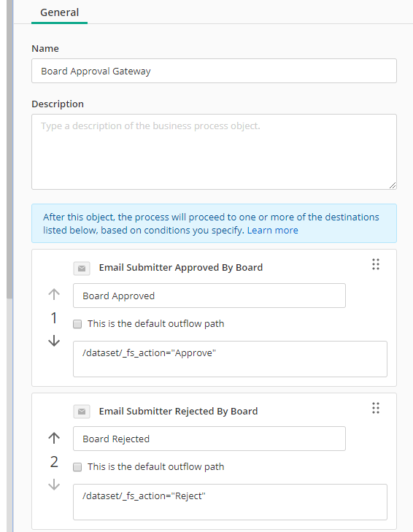Click the Reject condition expression box

click(x=230, y=502)
